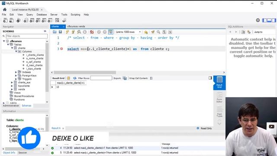This screenshot has width=277, height=156.
Task: Save the script to file icon
Action: pos(60,32)
